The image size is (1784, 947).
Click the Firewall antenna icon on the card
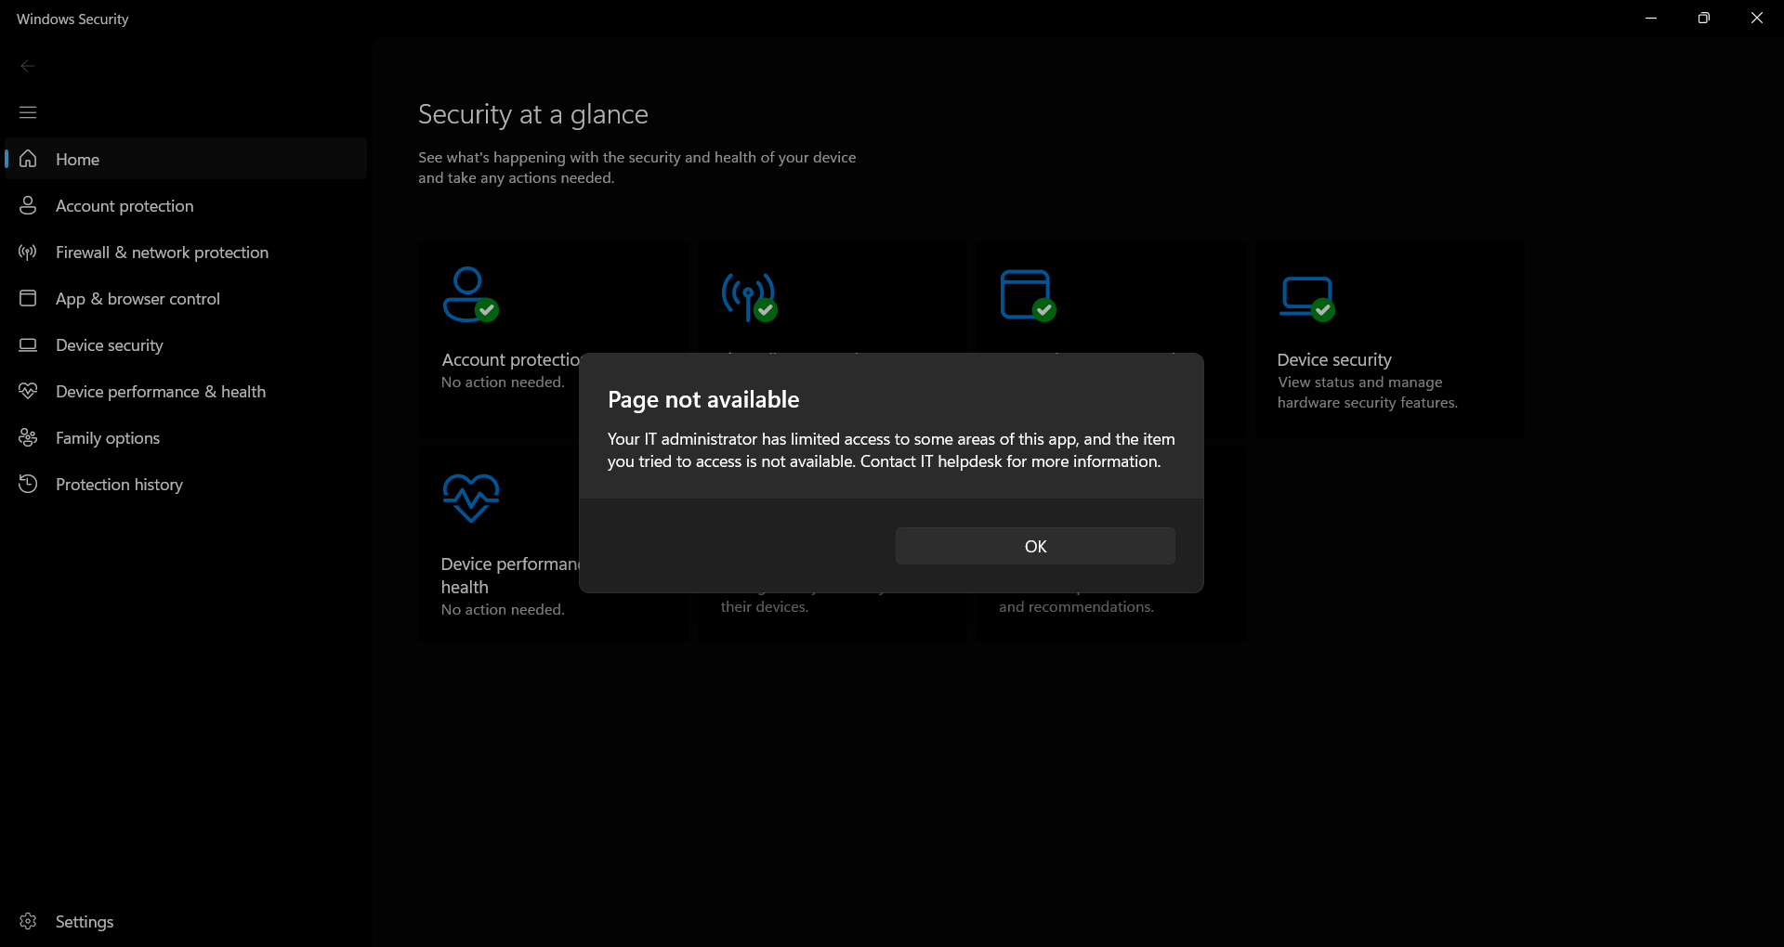[749, 297]
